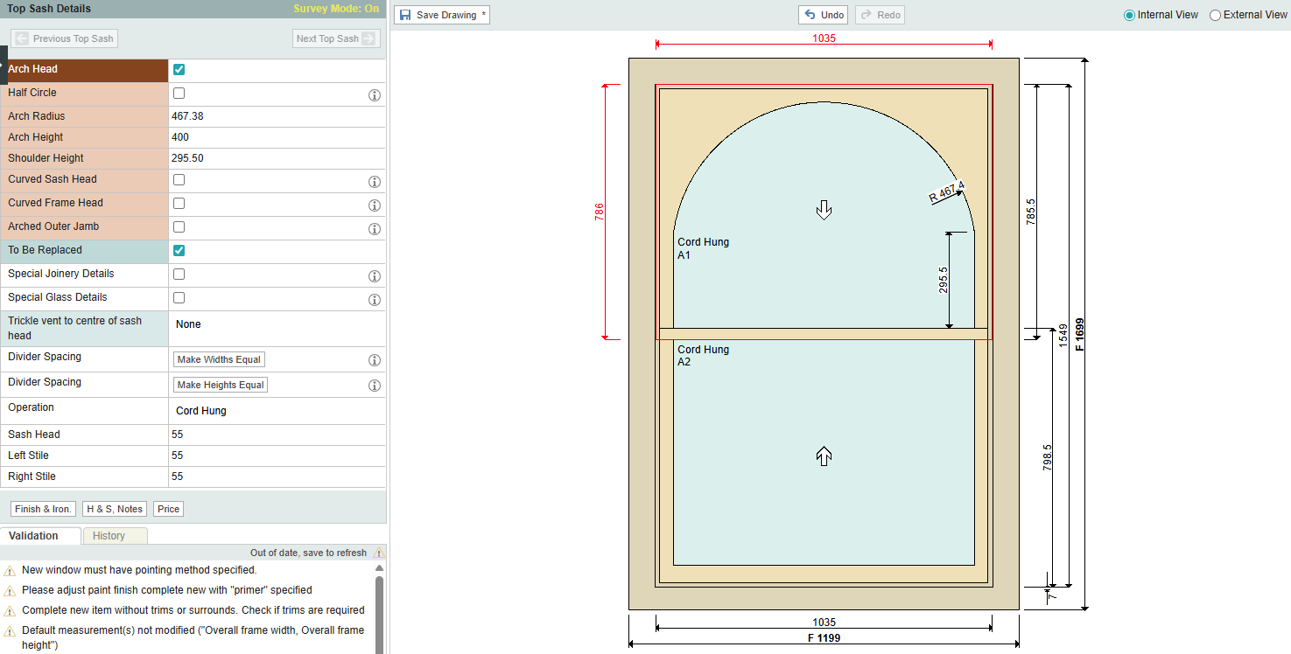Click the validation list scrollbar

click(x=379, y=612)
